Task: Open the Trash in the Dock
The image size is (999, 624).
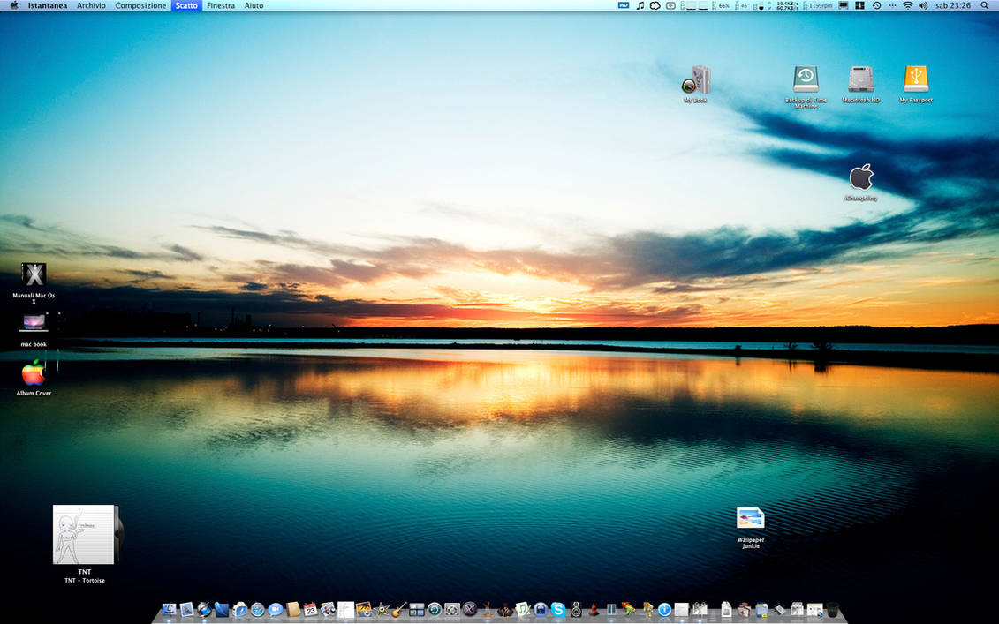Action: click(x=833, y=609)
